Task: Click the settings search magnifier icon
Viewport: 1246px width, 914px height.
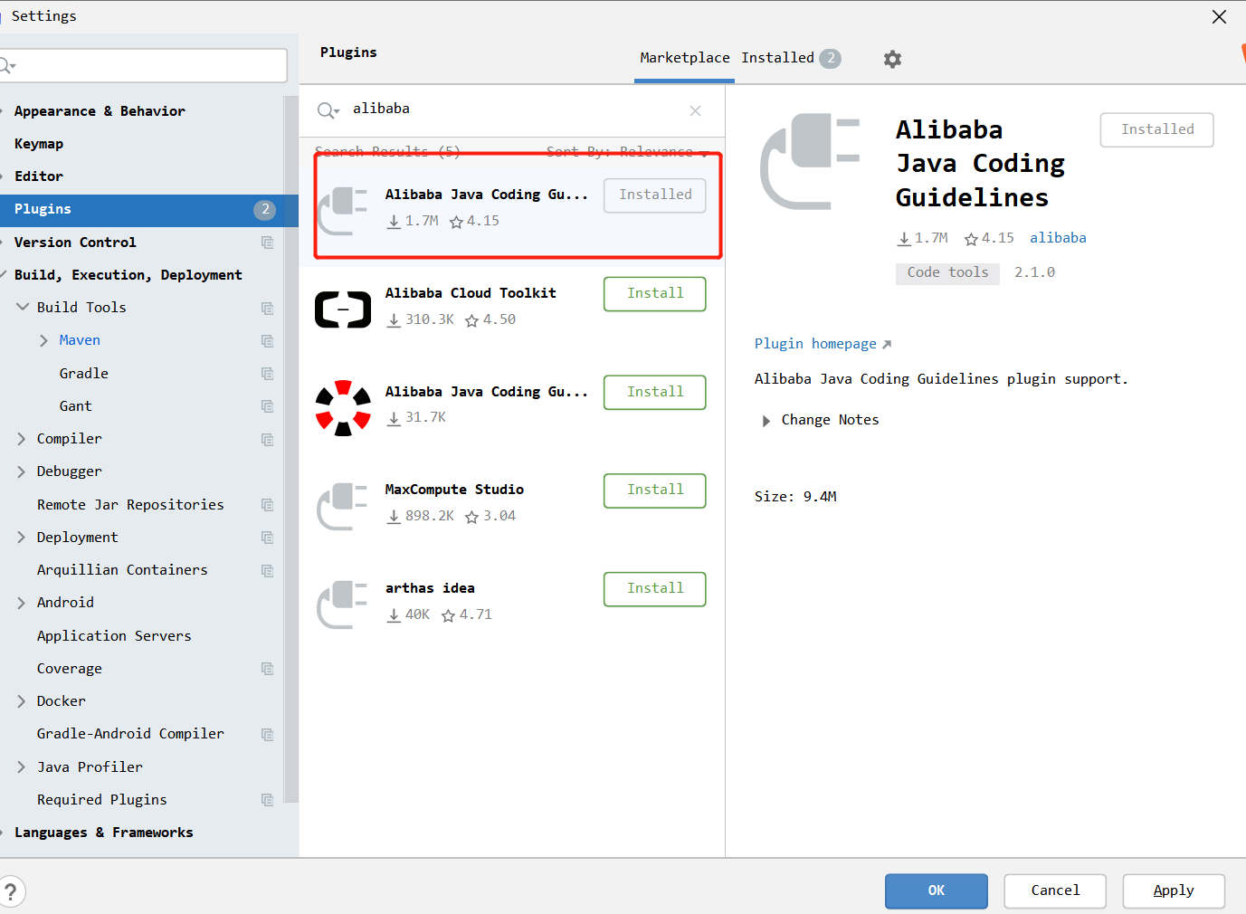Action: click(x=7, y=65)
